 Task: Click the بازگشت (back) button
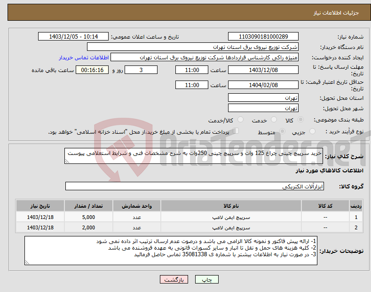[x=174, y=279]
